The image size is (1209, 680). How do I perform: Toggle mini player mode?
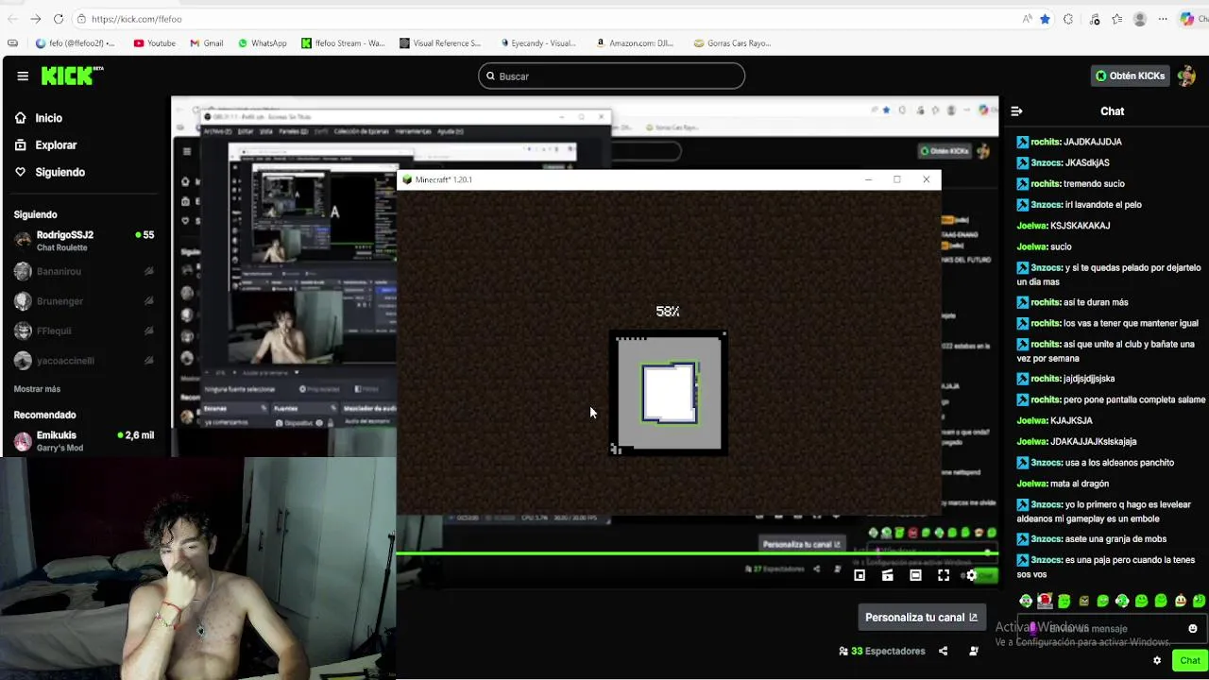860,575
